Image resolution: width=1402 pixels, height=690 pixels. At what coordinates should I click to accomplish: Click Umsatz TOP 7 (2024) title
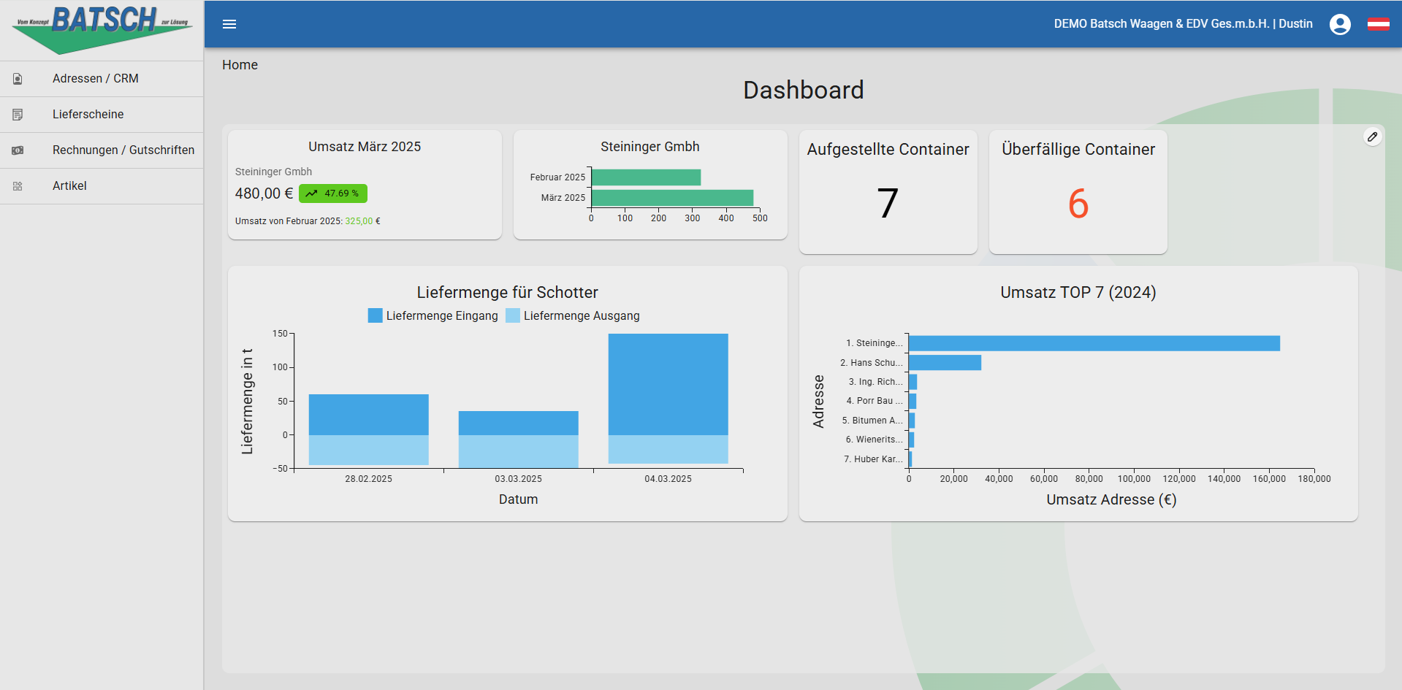1078,292
